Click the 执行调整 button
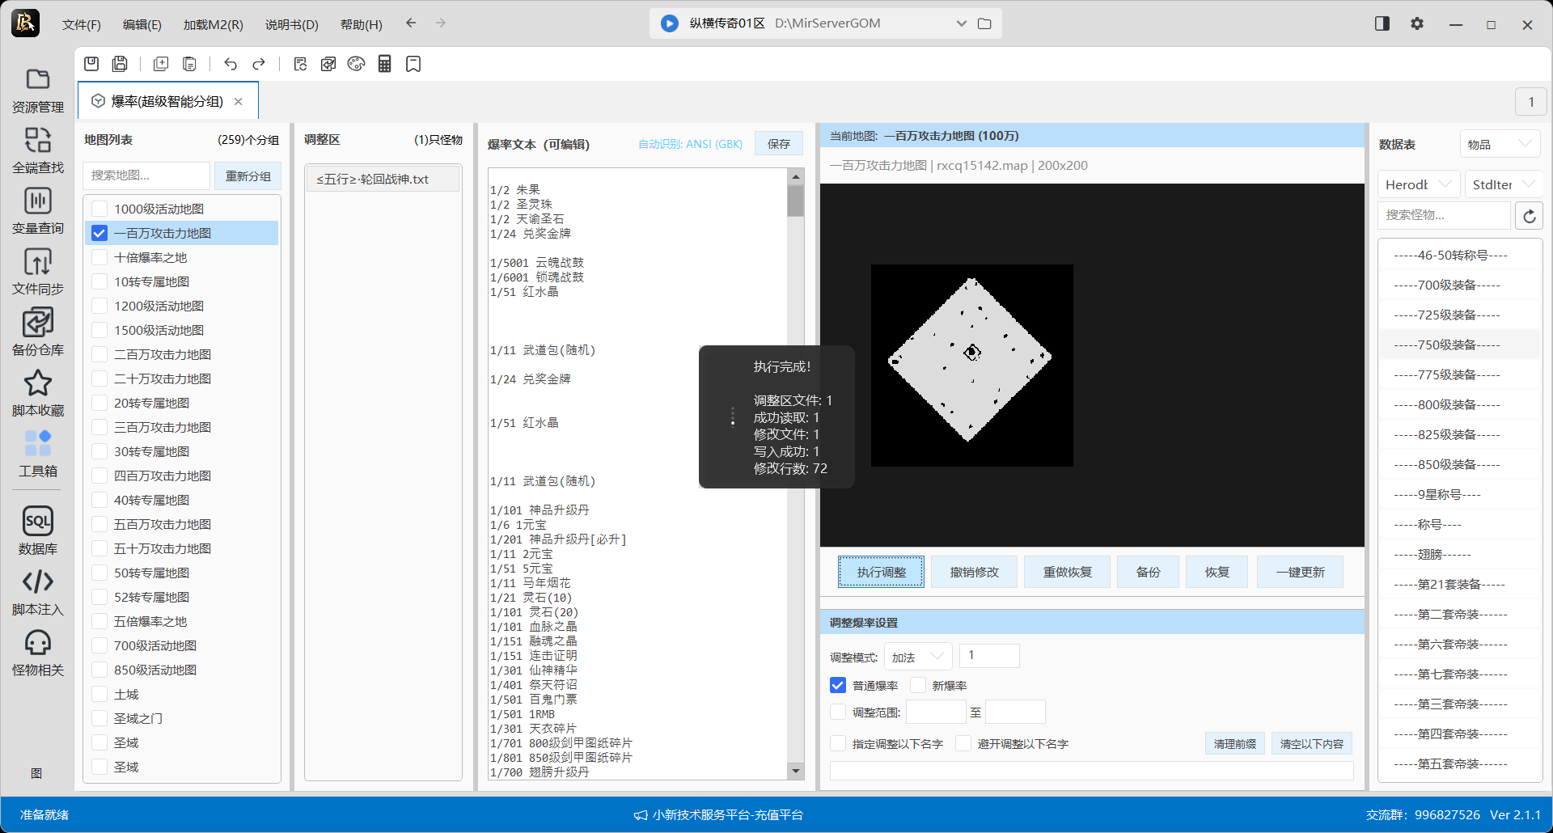This screenshot has width=1553, height=833. coord(881,572)
